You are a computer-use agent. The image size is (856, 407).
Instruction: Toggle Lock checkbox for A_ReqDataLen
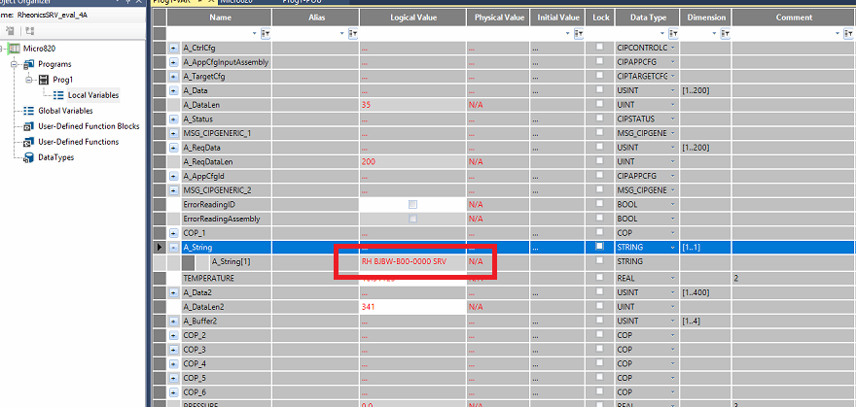point(599,161)
